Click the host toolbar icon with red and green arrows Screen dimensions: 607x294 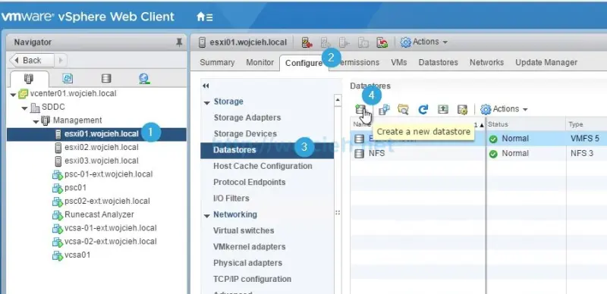[x=382, y=42]
